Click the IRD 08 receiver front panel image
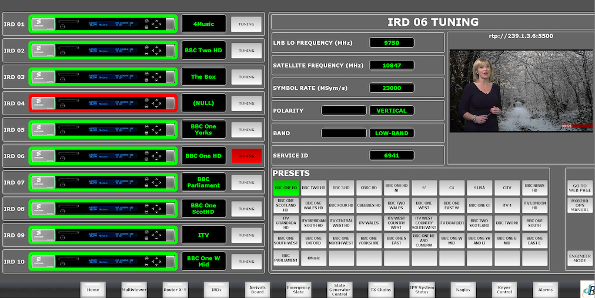Screen dimensions: 595x298 (103, 209)
